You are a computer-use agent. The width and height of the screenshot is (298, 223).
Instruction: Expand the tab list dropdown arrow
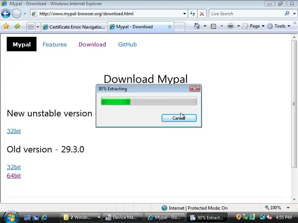[38, 27]
